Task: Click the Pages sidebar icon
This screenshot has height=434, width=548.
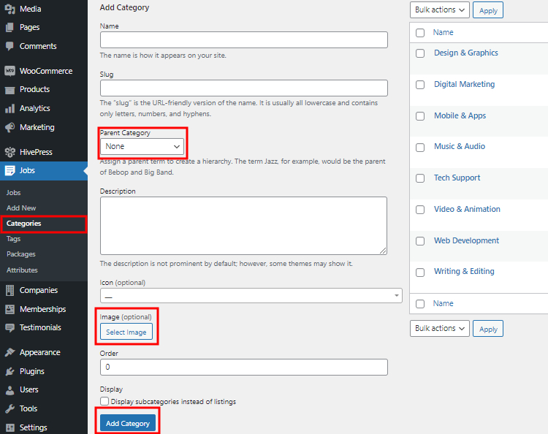Action: [9, 27]
